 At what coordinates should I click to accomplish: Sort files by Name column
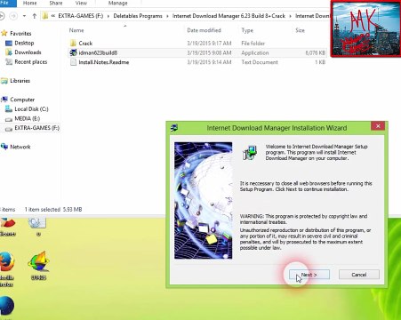(x=76, y=30)
